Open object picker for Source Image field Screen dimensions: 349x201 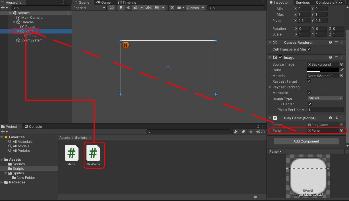coord(342,64)
